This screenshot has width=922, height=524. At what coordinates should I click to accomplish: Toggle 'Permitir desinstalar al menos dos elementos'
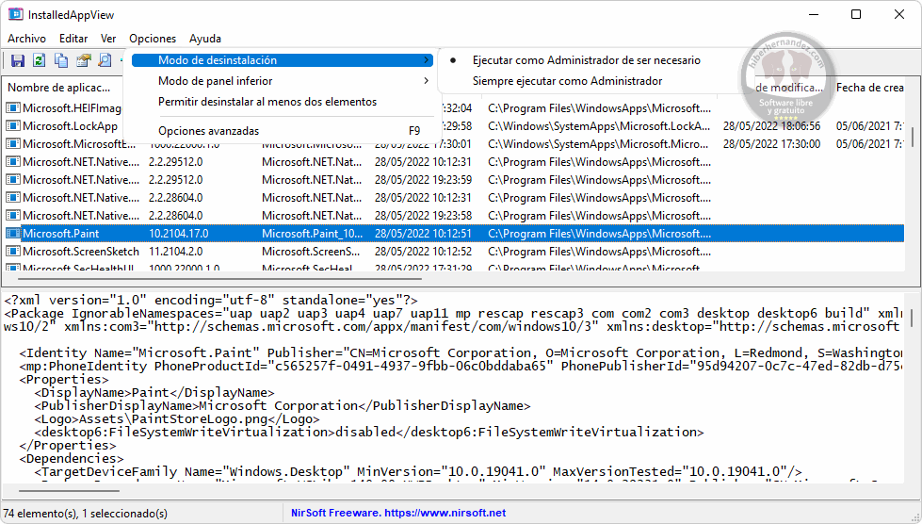point(267,102)
